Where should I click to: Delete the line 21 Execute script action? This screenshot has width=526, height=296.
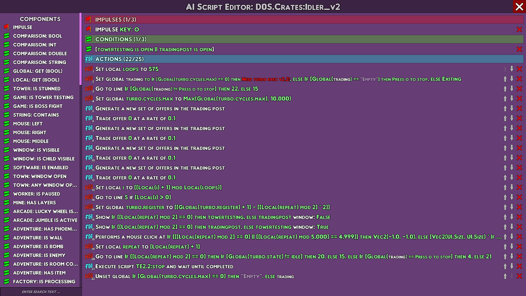(519, 266)
